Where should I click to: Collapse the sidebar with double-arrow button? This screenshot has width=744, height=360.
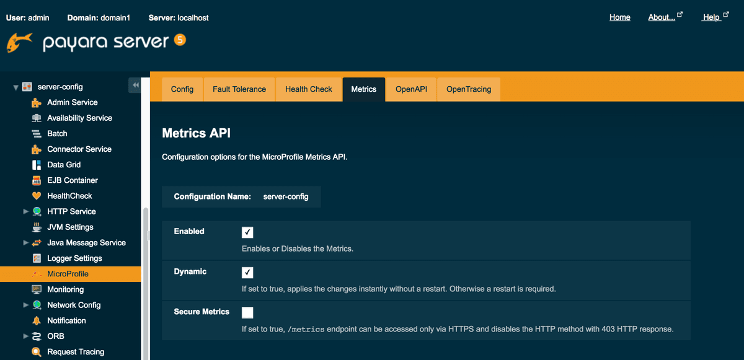tap(135, 85)
